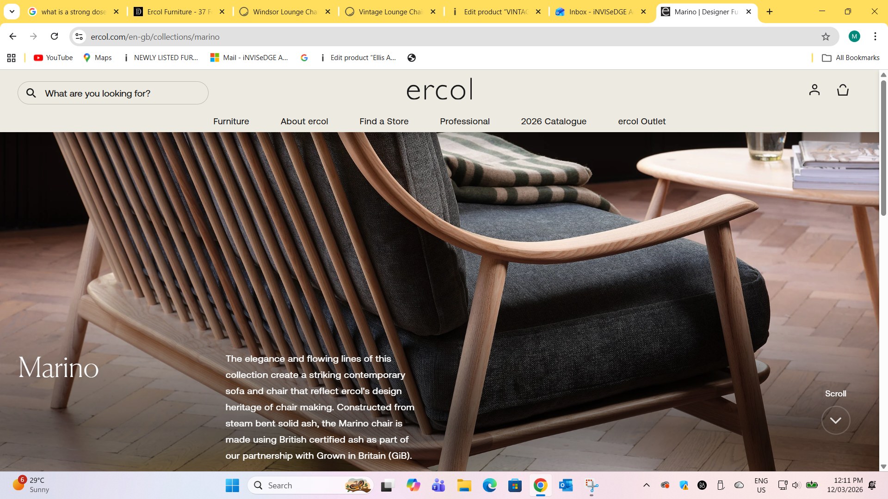Open the Maps bookmark
The height and width of the screenshot is (499, 888).
[x=98, y=58]
